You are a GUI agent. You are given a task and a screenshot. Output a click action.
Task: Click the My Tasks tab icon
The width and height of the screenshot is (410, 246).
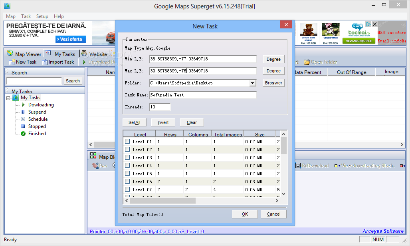48,53
